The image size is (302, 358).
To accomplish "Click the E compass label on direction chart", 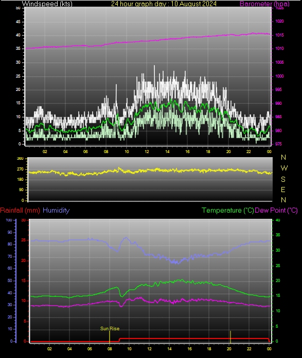I will pos(283,190).
